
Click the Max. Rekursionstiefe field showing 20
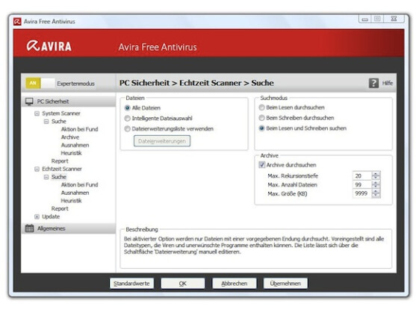(x=362, y=175)
